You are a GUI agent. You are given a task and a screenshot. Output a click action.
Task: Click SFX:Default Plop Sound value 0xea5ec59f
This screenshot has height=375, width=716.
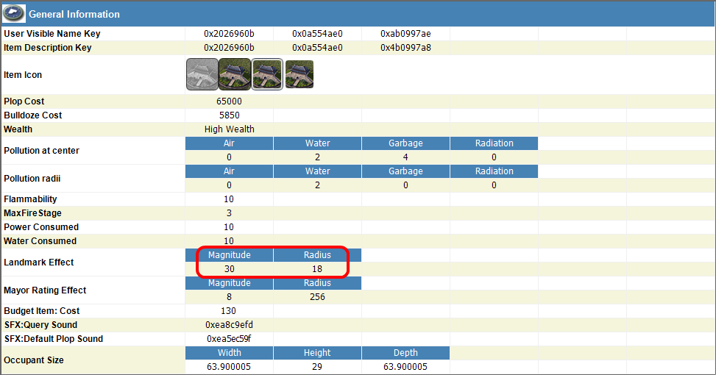[x=230, y=339]
